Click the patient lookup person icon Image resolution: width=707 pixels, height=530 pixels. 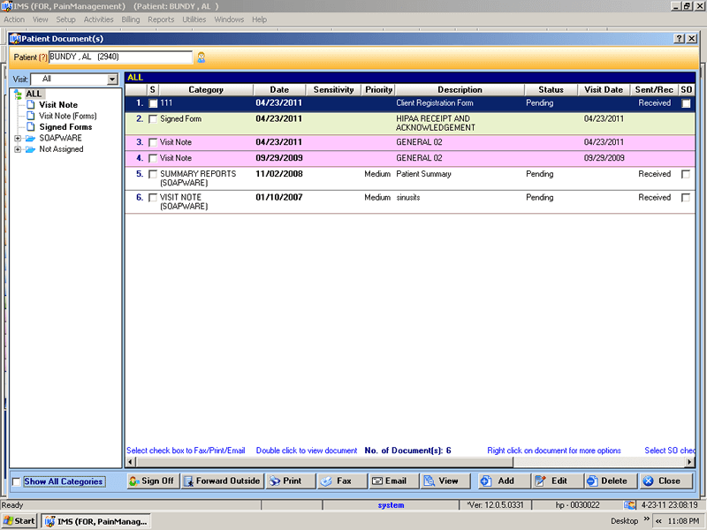coord(201,57)
